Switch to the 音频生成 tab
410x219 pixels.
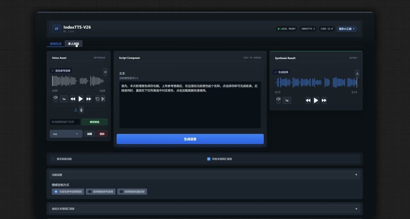(x=56, y=44)
